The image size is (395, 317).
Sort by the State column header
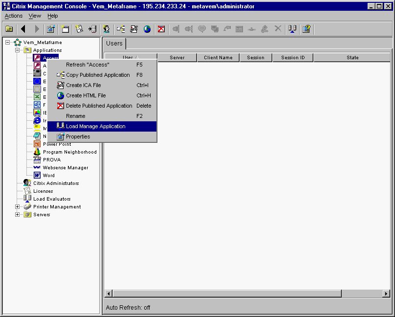(x=352, y=57)
